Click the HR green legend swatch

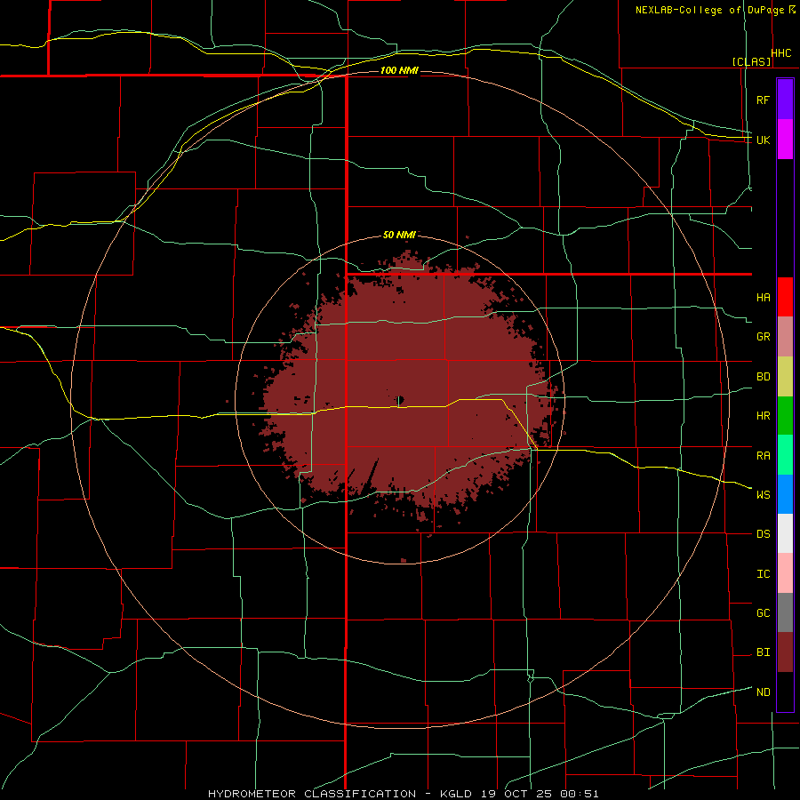[785, 416]
